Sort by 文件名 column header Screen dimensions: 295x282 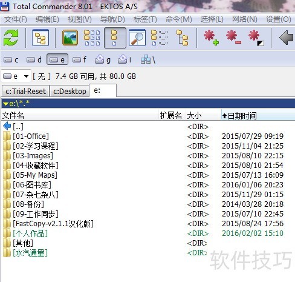pos(80,116)
